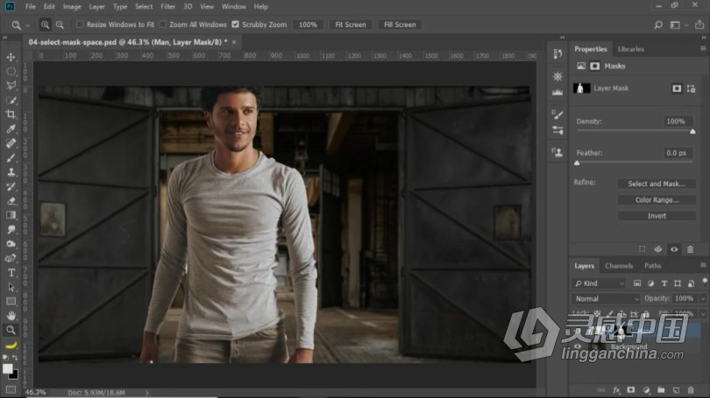Image resolution: width=710 pixels, height=398 pixels.
Task: Click the Select and Mask button
Action: click(x=657, y=184)
